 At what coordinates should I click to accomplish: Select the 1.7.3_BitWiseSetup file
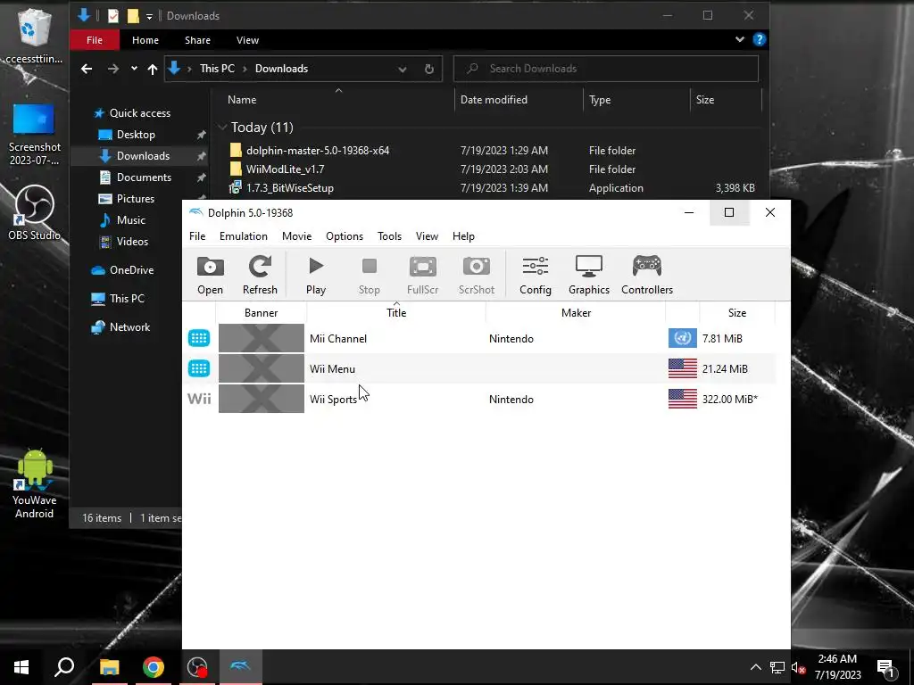(290, 188)
